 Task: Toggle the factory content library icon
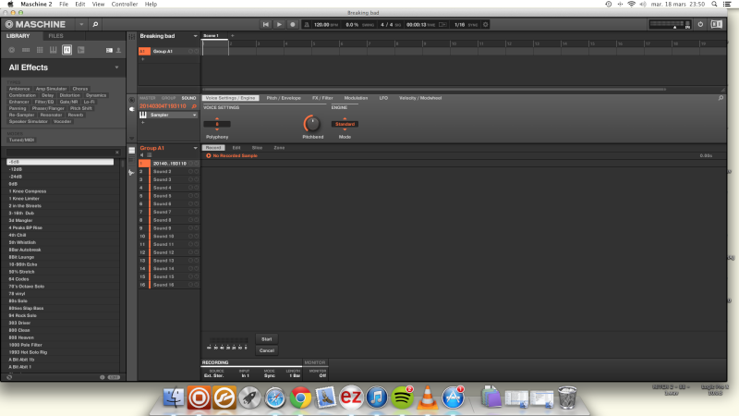(x=109, y=50)
